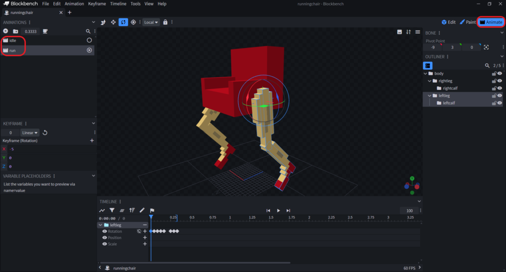Open the Local transform space dropdown
Image resolution: width=506 pixels, height=272 pixels.
tap(151, 22)
